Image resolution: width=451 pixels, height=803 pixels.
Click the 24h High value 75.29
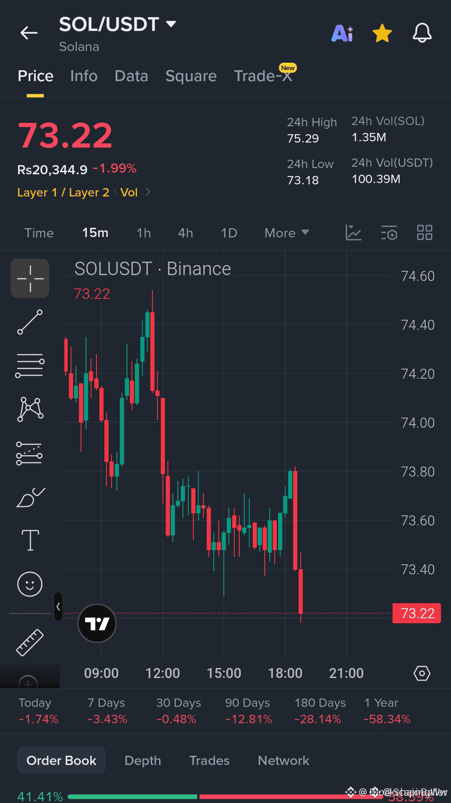click(303, 138)
